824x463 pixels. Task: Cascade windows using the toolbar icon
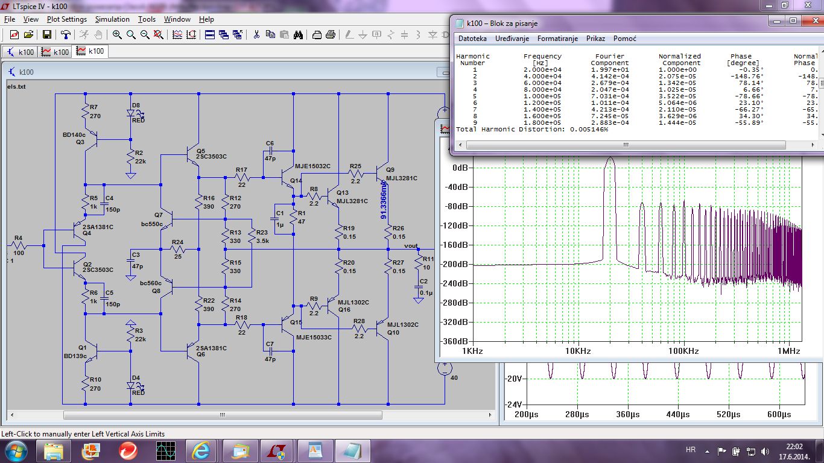[x=224, y=34]
